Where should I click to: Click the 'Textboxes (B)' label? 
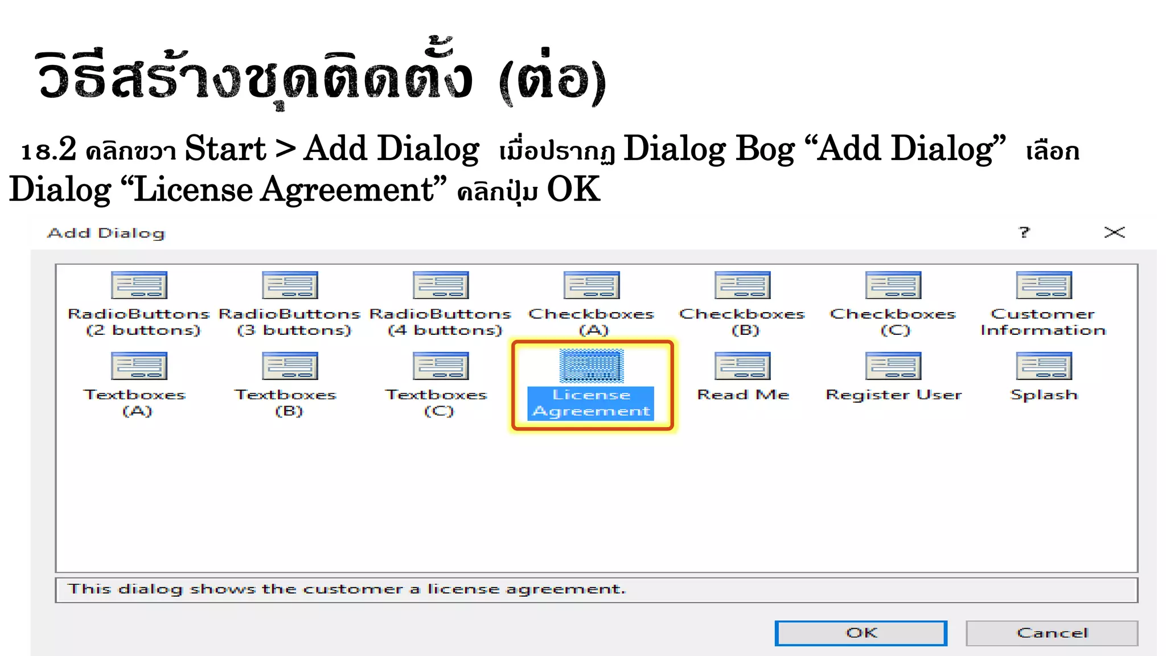coord(286,403)
